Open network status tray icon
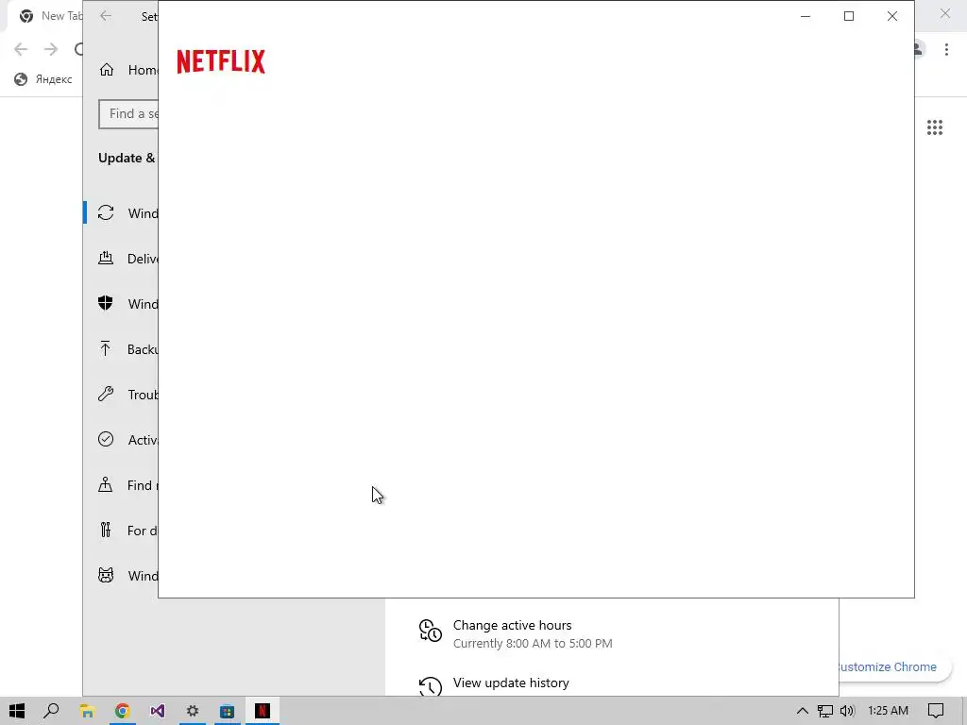 point(825,711)
